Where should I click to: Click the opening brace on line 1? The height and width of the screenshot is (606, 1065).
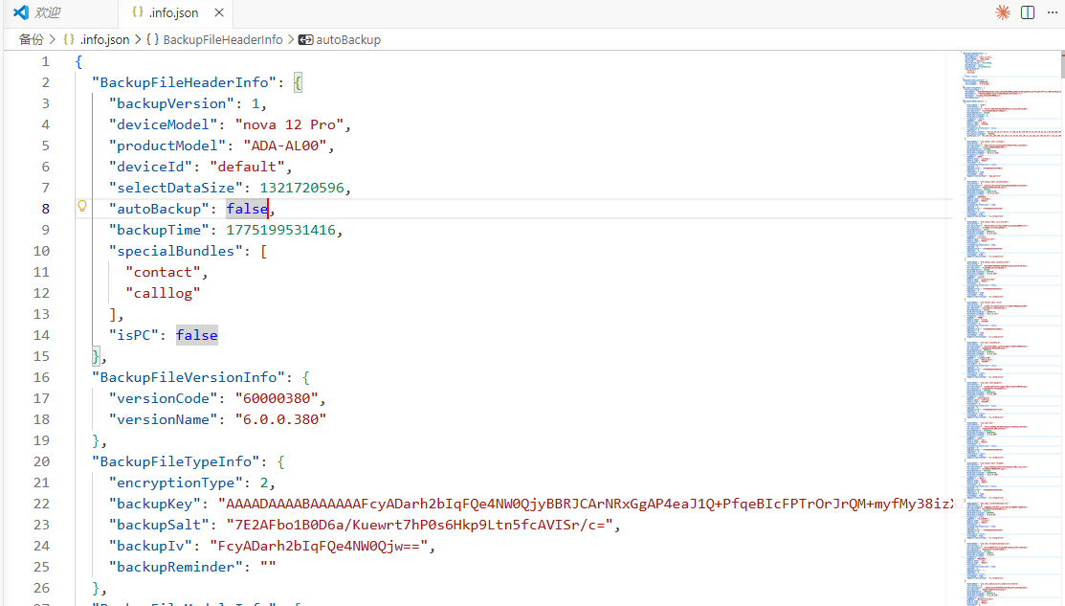(x=78, y=61)
